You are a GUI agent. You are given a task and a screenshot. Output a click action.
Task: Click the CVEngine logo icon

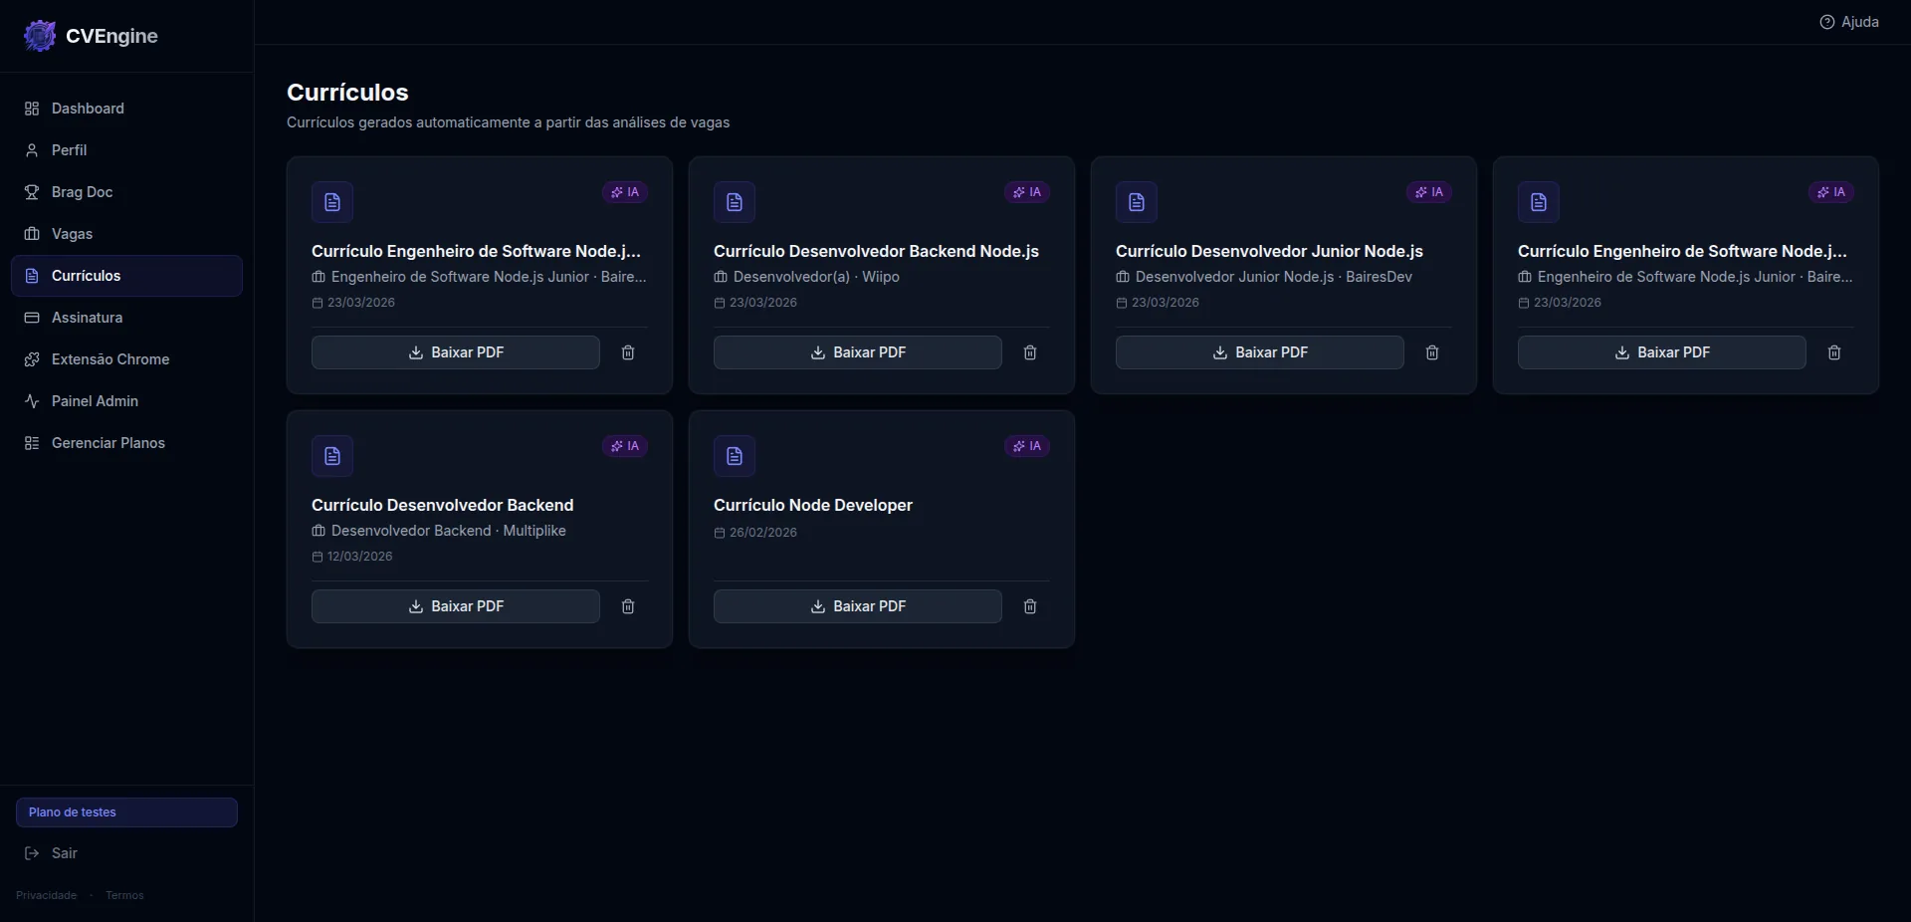click(40, 36)
